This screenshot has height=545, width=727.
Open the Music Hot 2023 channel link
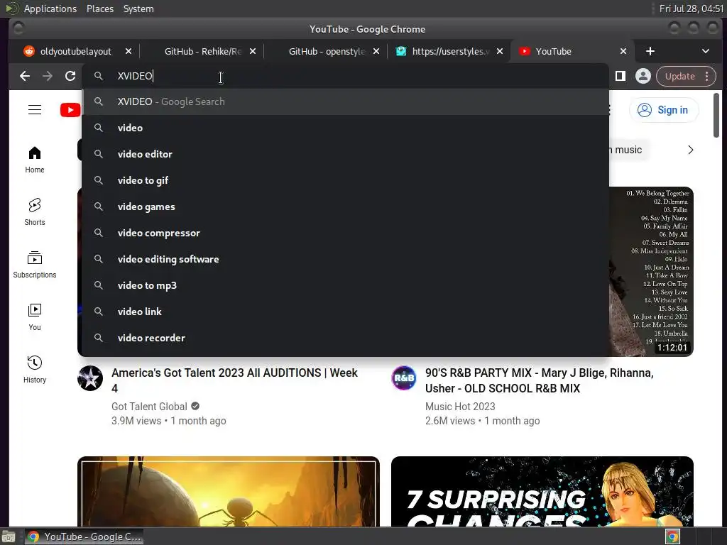460,407
